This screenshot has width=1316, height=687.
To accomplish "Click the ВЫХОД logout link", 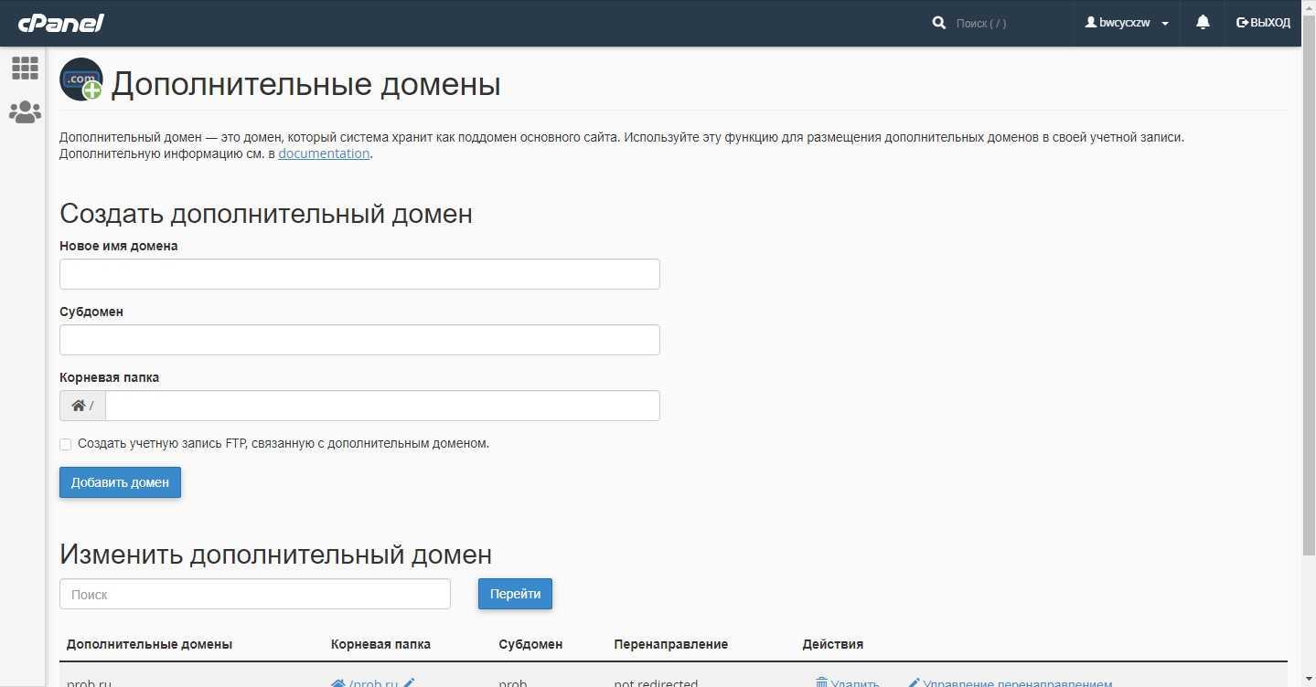I will [x=1263, y=23].
